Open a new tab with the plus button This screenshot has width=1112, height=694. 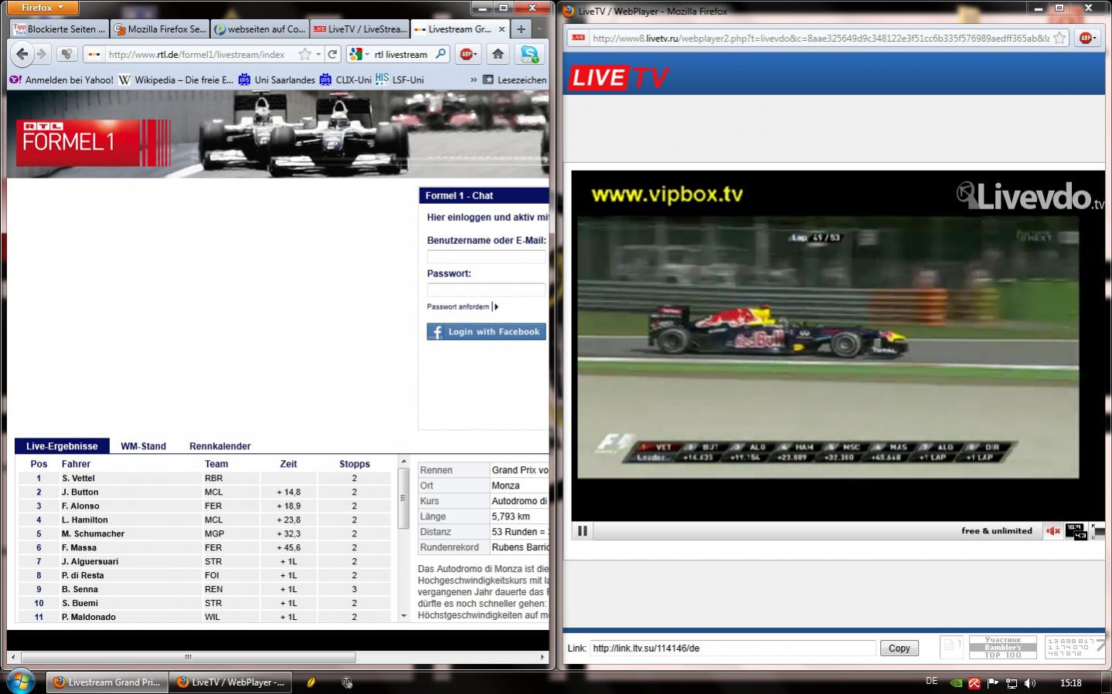click(522, 29)
